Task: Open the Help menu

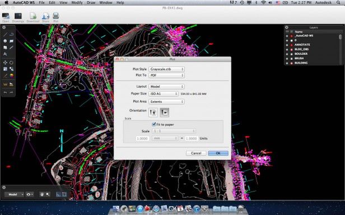Action: click(x=120, y=3)
